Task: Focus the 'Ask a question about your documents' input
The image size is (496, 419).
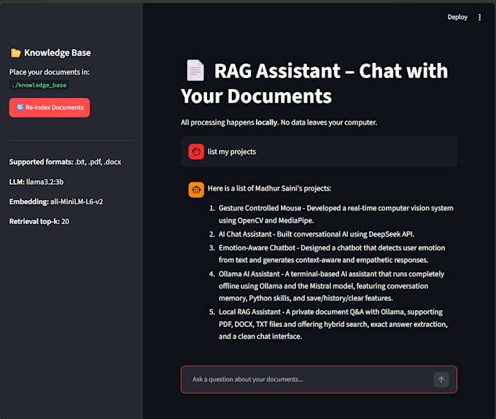Action: (319, 380)
